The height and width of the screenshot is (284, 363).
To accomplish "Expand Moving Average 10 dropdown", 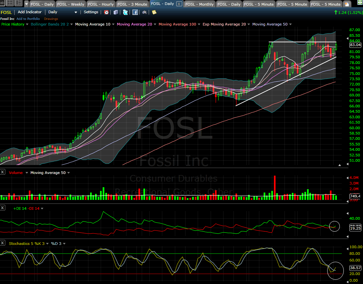I will coord(113,24).
